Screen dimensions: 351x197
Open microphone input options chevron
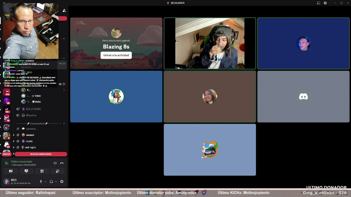[46, 181]
